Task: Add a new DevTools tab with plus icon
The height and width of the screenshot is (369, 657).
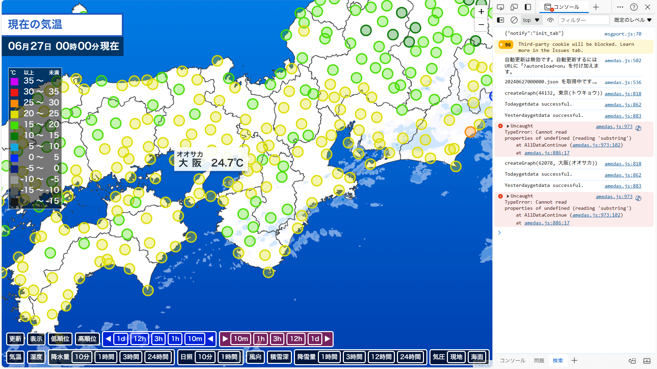Action: (596, 7)
